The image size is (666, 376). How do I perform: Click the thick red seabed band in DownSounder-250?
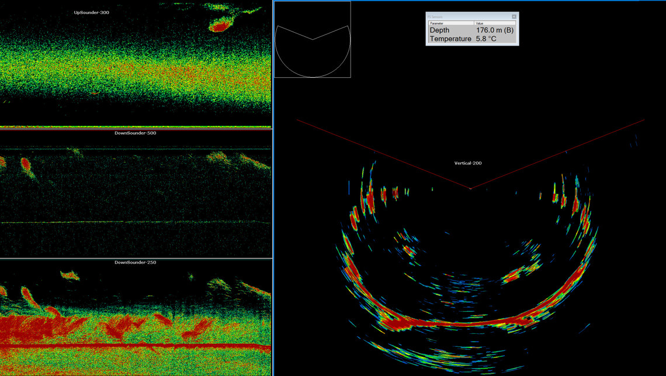click(x=134, y=347)
